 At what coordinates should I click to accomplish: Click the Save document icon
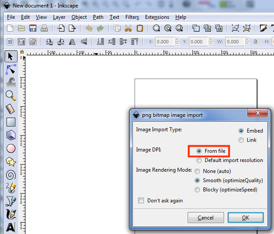(x=33, y=29)
